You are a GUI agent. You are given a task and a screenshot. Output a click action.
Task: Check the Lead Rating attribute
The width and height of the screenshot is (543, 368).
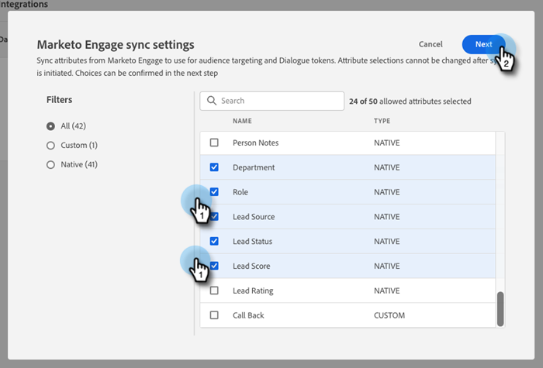click(215, 291)
